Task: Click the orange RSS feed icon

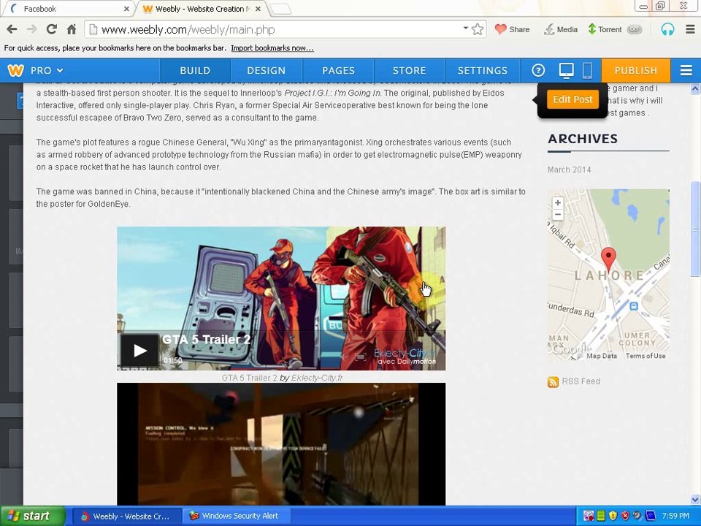Action: [x=553, y=381]
